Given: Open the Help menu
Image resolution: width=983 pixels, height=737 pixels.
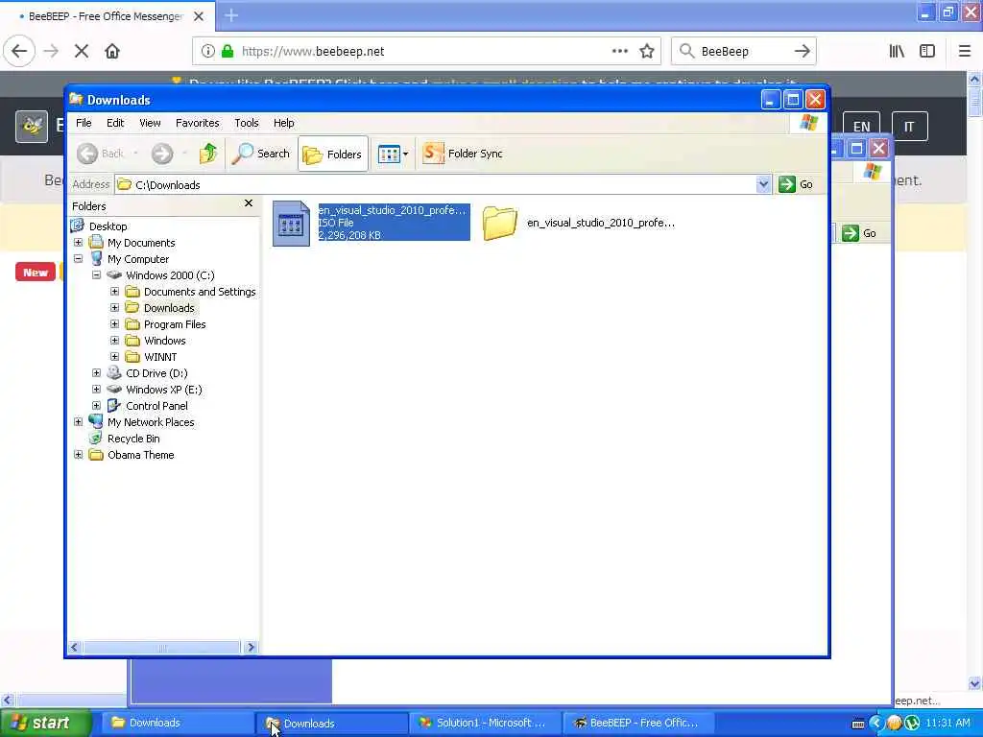Looking at the screenshot, I should (x=283, y=123).
